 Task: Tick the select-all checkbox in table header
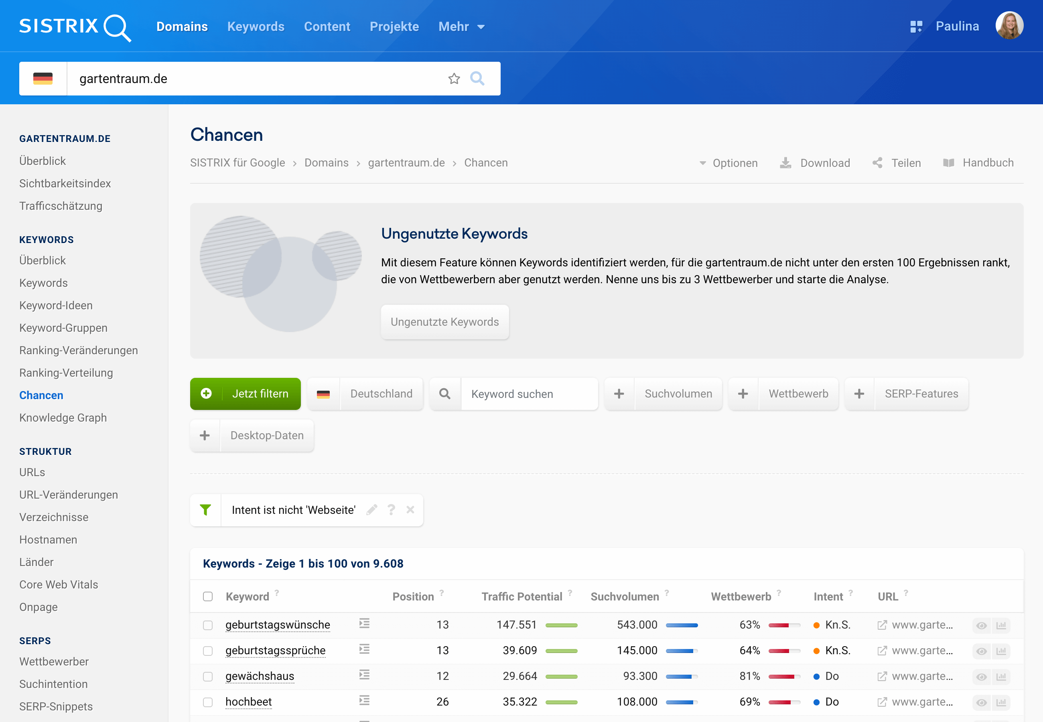click(x=208, y=596)
